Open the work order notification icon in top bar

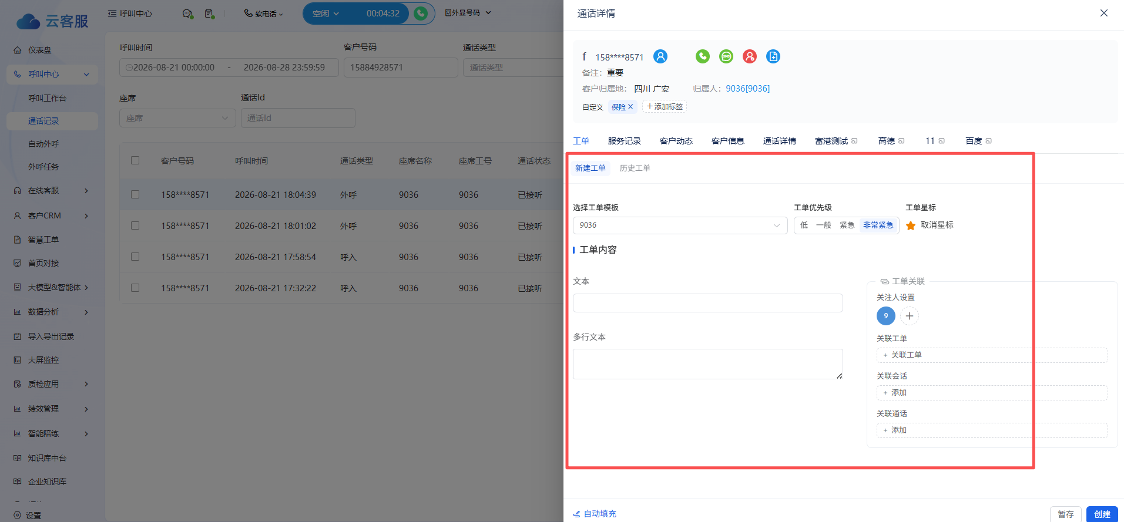point(209,14)
